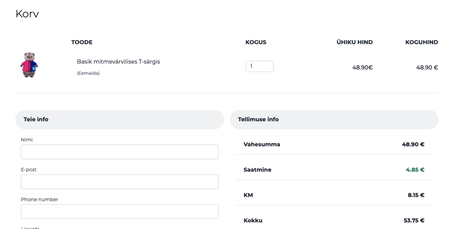Click the KOGUHIND column header
The height and width of the screenshot is (229, 457).
[x=422, y=42]
